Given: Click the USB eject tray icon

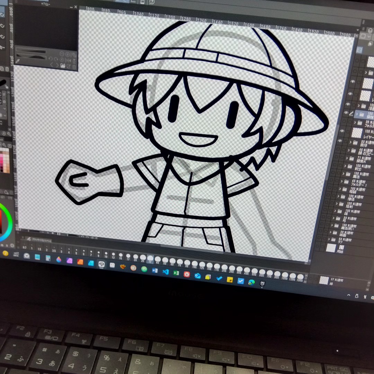Looking at the screenshot, I should 357,296.
